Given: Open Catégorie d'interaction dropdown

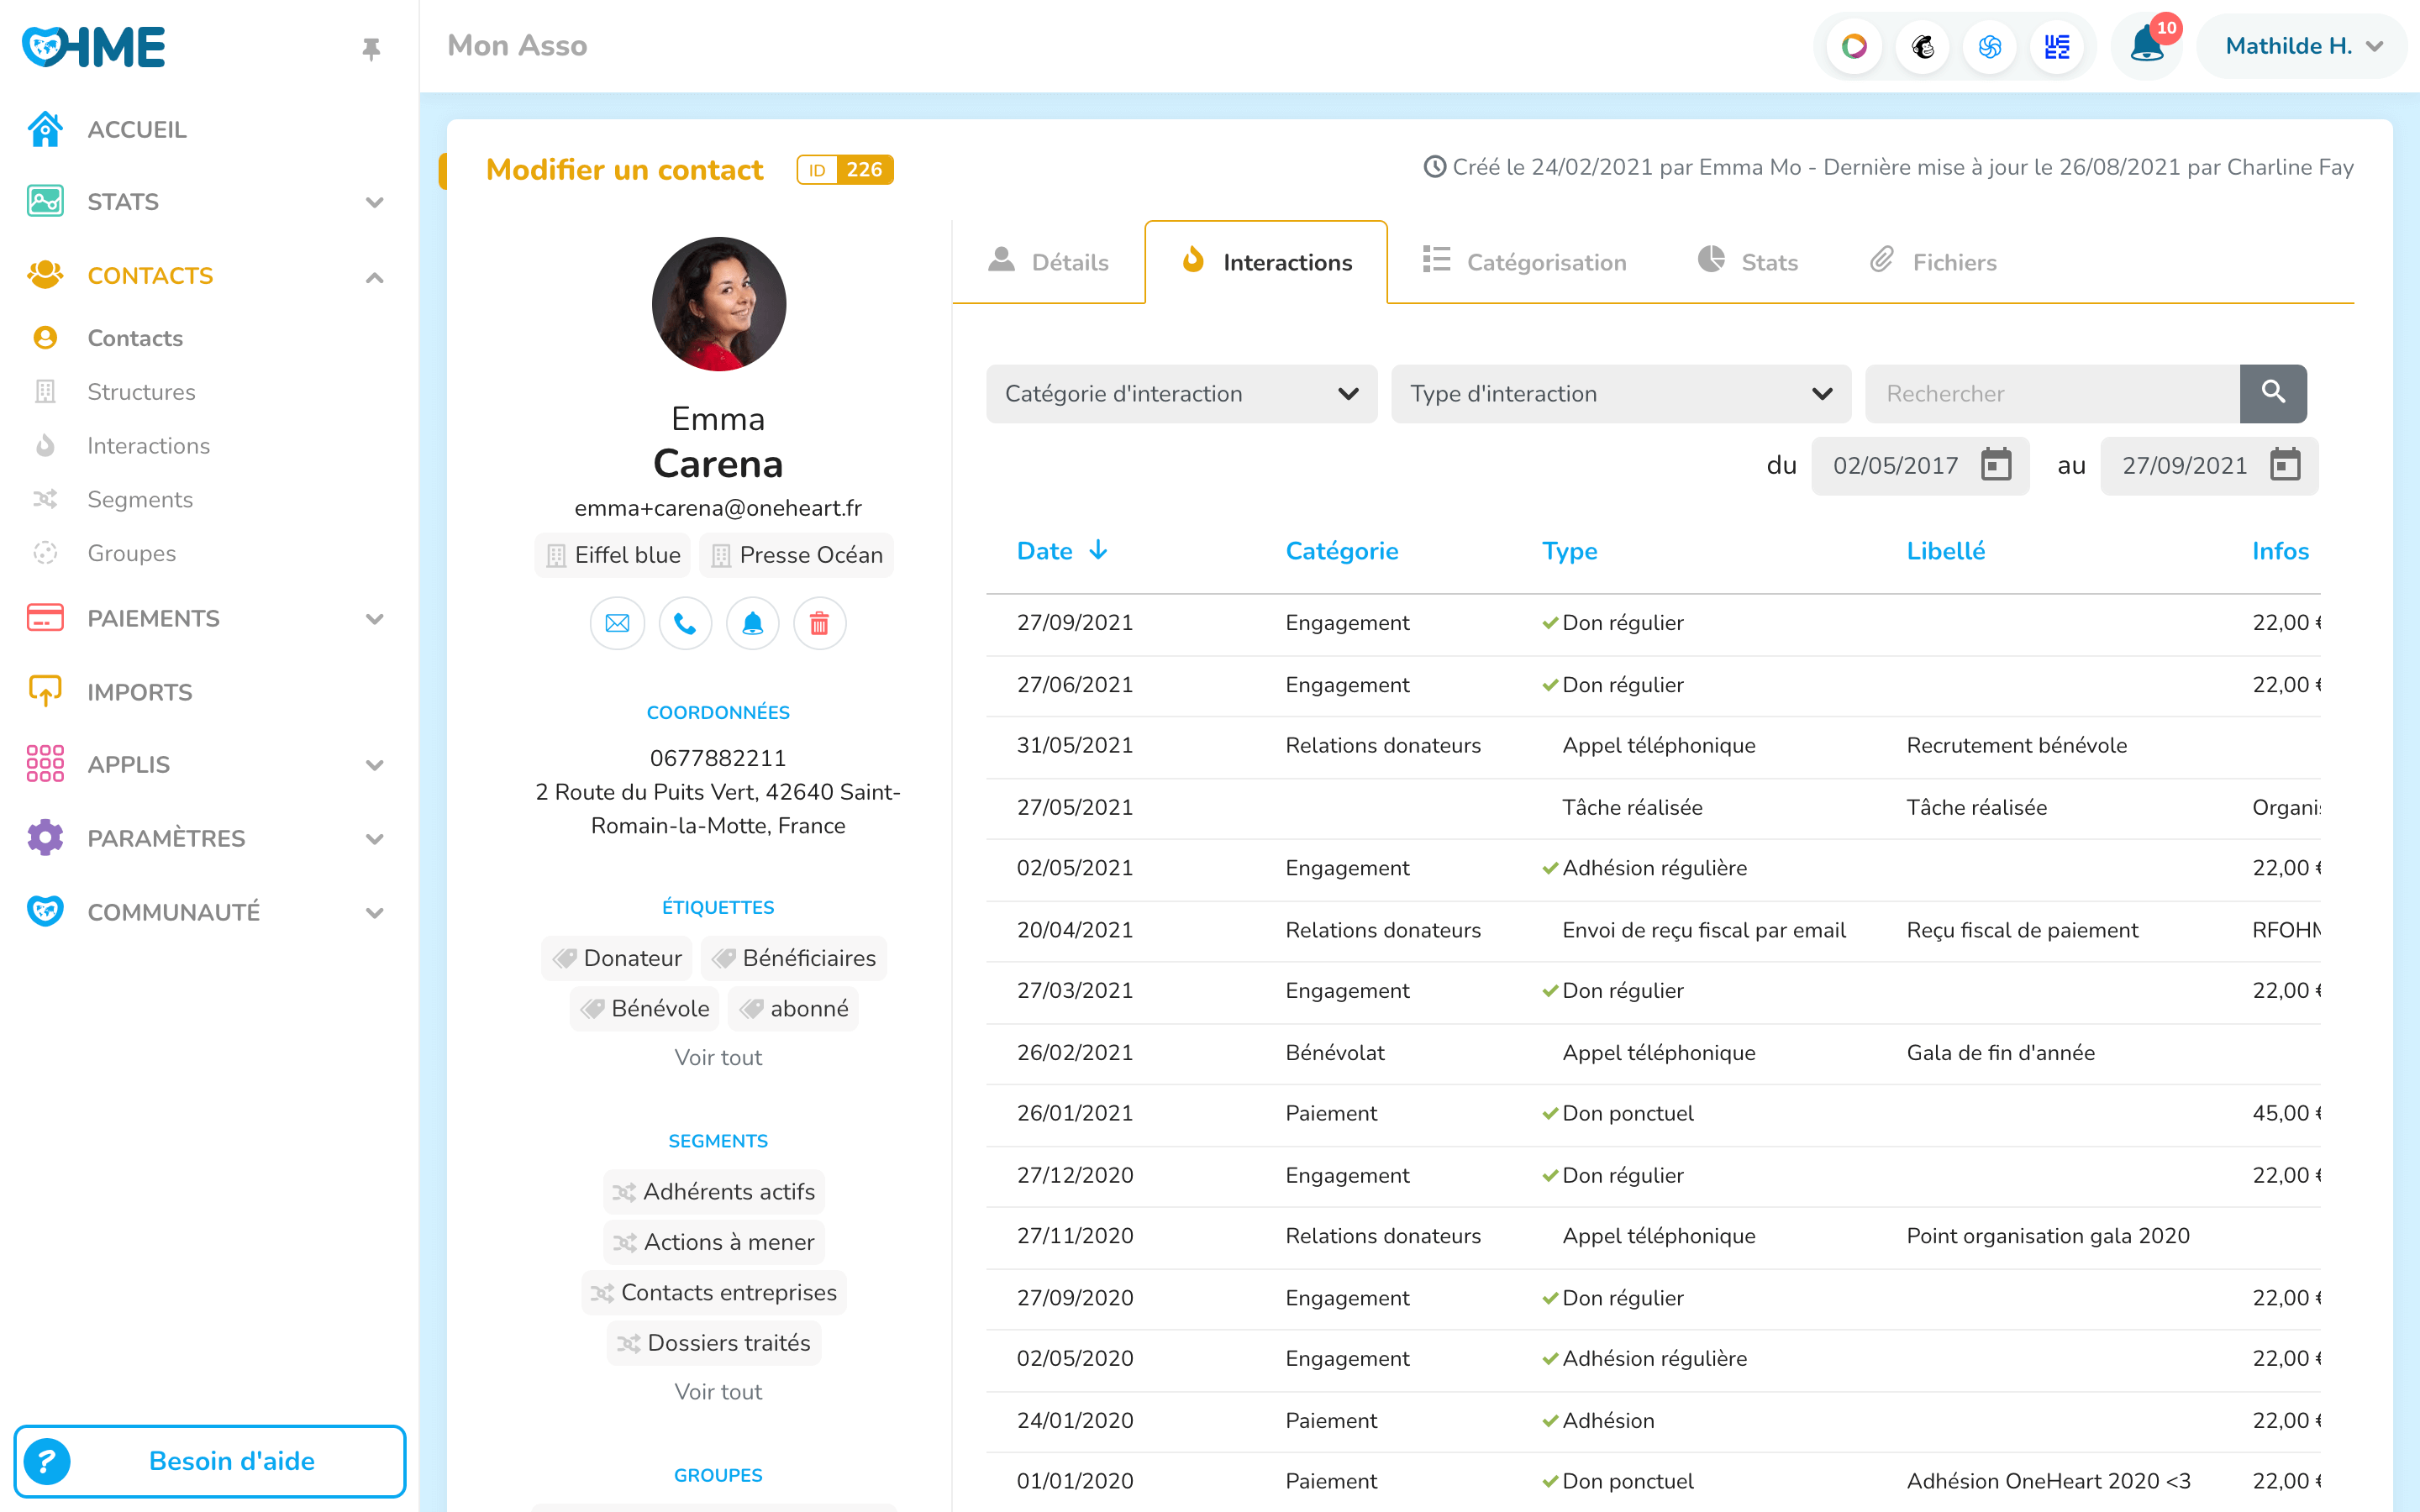Looking at the screenshot, I should click(1181, 393).
